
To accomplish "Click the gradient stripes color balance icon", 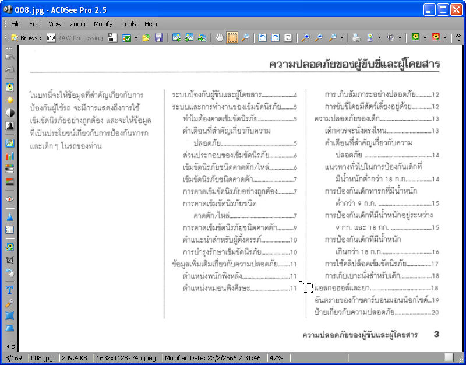I will click(x=10, y=169).
